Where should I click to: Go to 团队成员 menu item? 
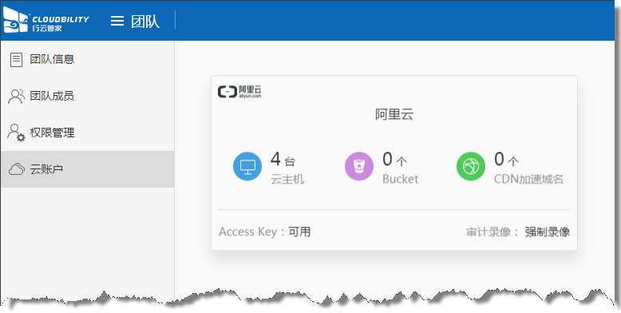click(x=87, y=96)
